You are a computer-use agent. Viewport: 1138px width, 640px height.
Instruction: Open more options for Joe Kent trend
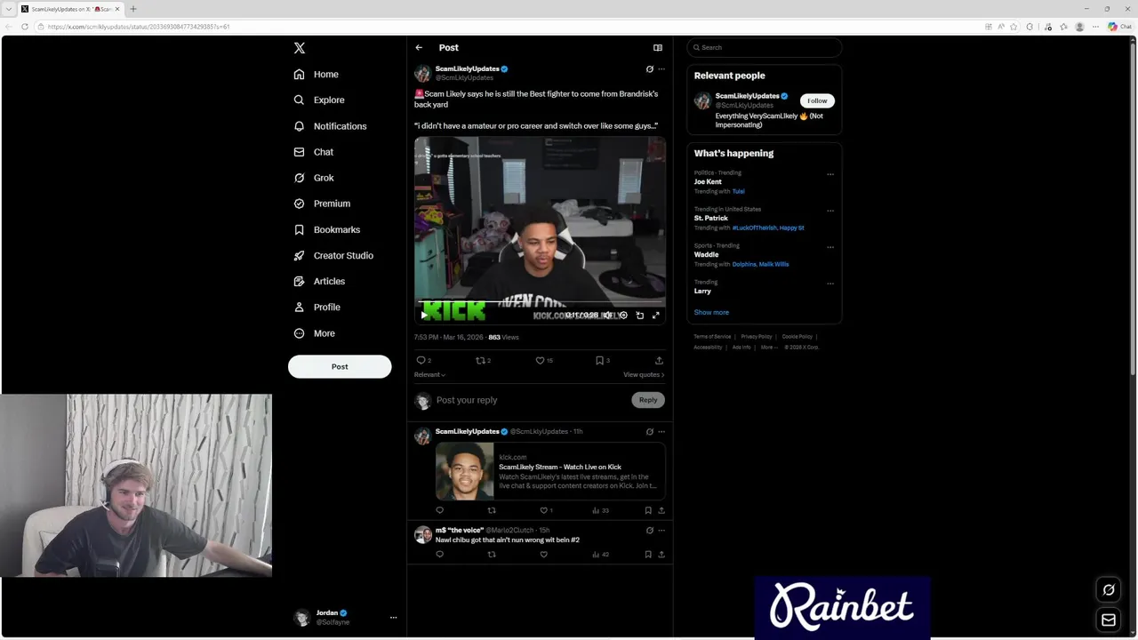830,174
